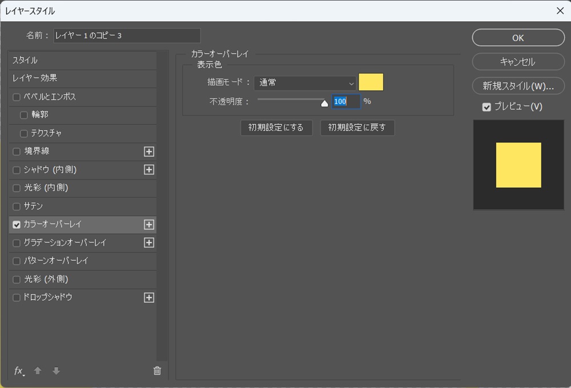The height and width of the screenshot is (388, 571).
Task: Add another 境界線 effect with plus icon
Action: click(149, 151)
